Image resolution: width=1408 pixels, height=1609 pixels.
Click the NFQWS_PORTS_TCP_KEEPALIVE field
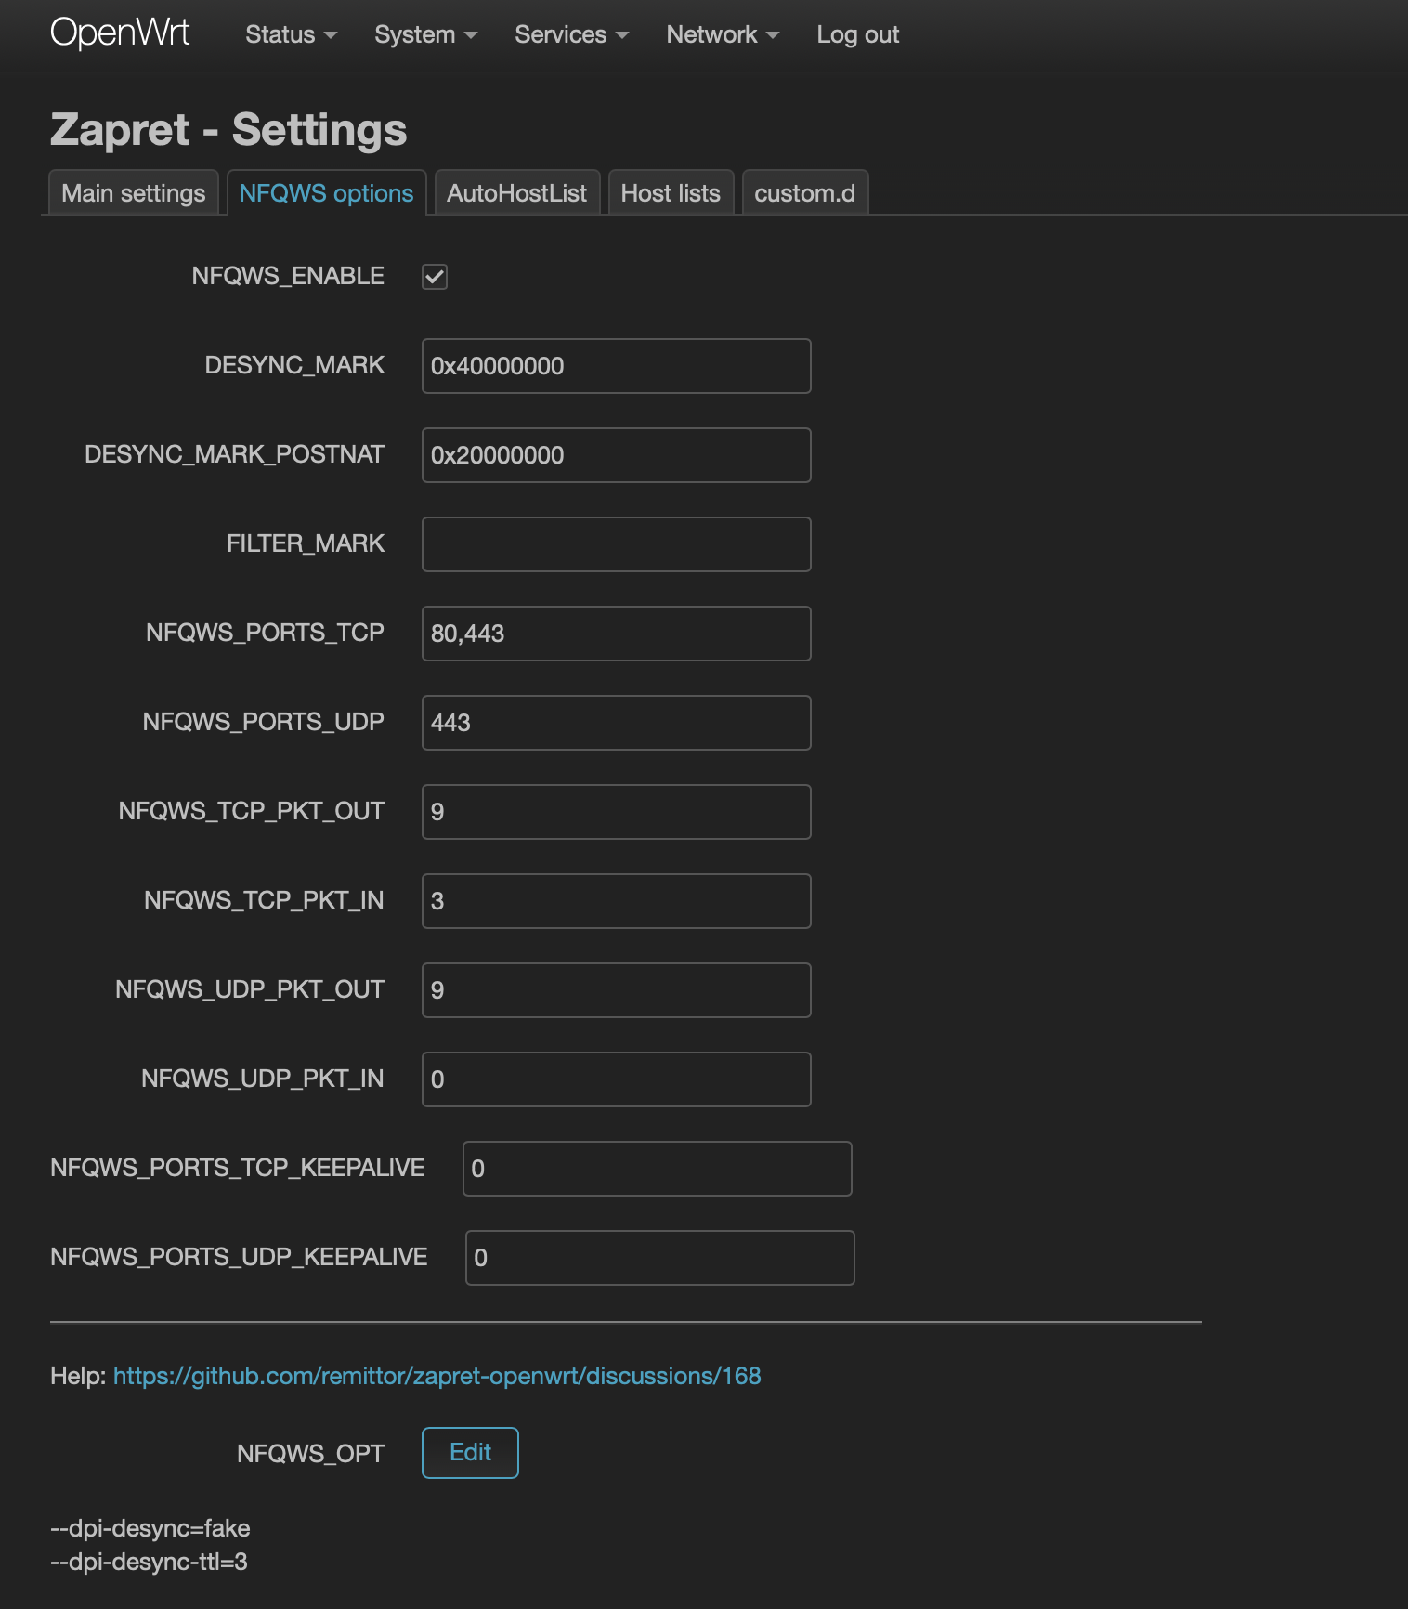(x=658, y=1169)
